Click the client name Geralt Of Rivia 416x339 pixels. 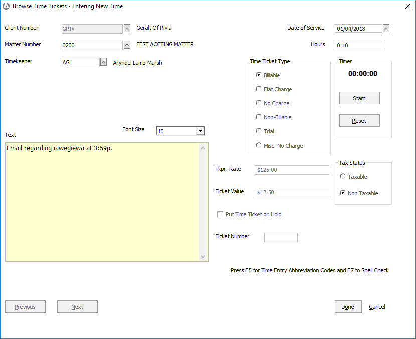(154, 28)
